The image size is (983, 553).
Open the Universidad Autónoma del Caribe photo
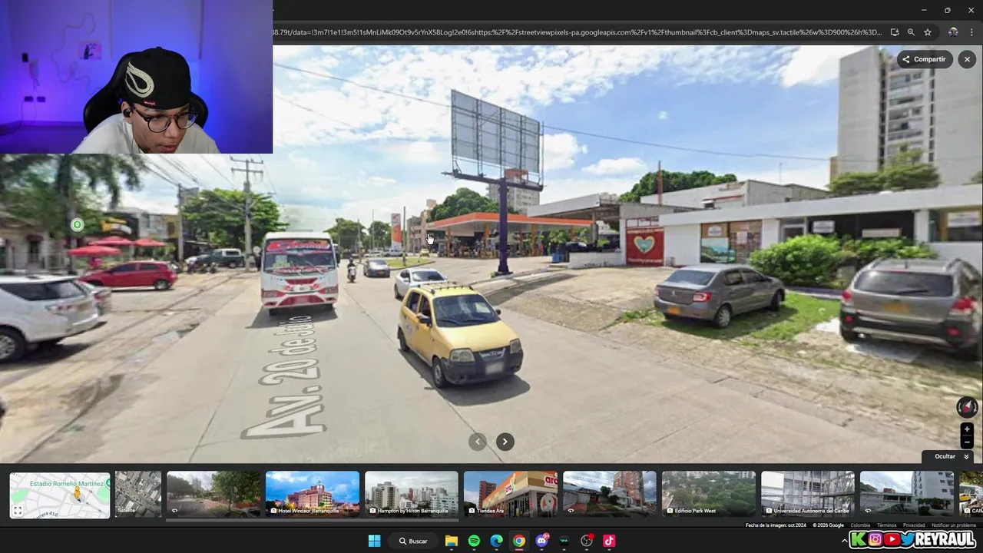pos(808,493)
